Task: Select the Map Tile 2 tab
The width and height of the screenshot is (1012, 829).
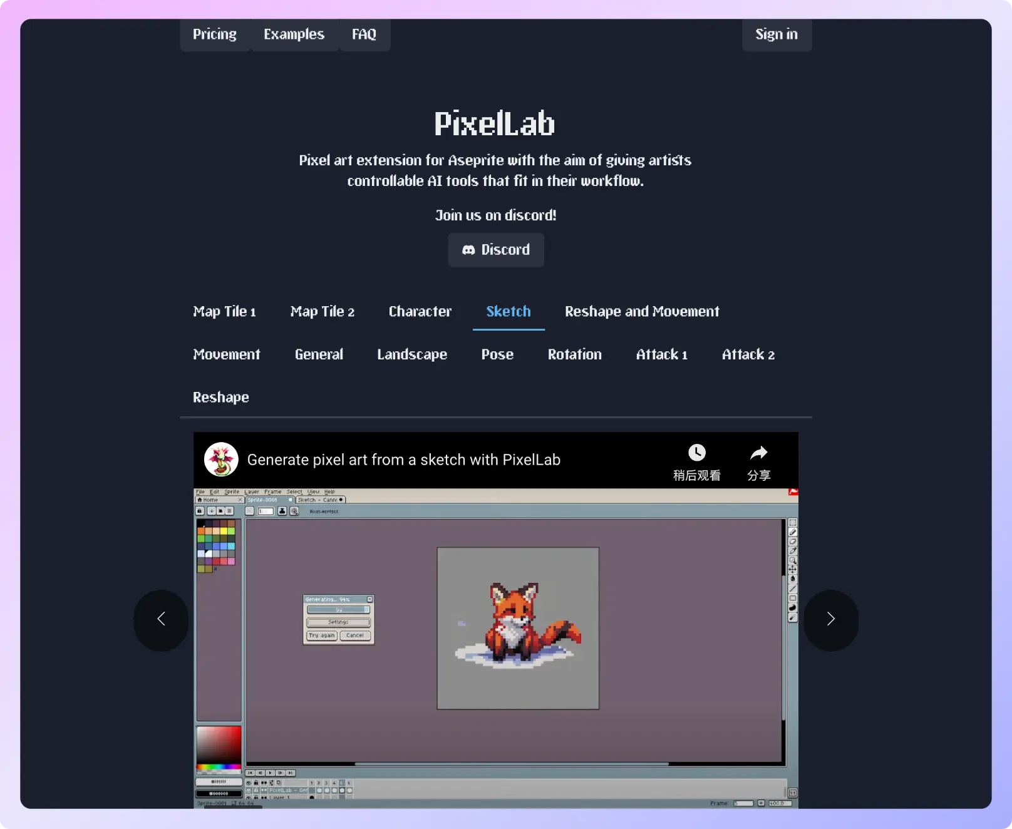Action: tap(322, 311)
